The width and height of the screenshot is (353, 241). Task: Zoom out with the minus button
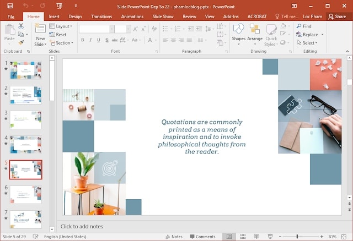280,237
